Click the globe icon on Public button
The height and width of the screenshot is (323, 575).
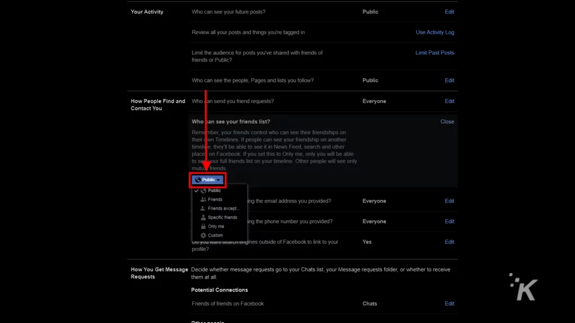click(198, 180)
